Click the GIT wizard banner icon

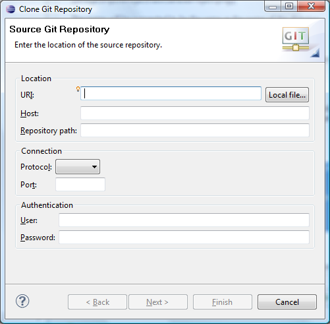296,39
